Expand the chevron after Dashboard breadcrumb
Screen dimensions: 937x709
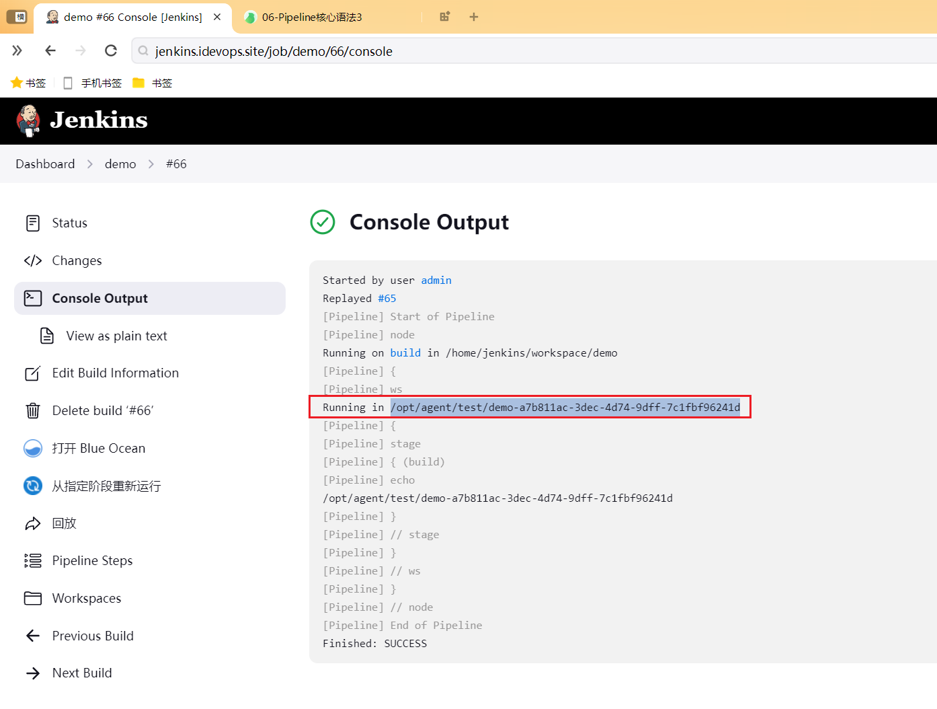pyautogui.click(x=90, y=164)
